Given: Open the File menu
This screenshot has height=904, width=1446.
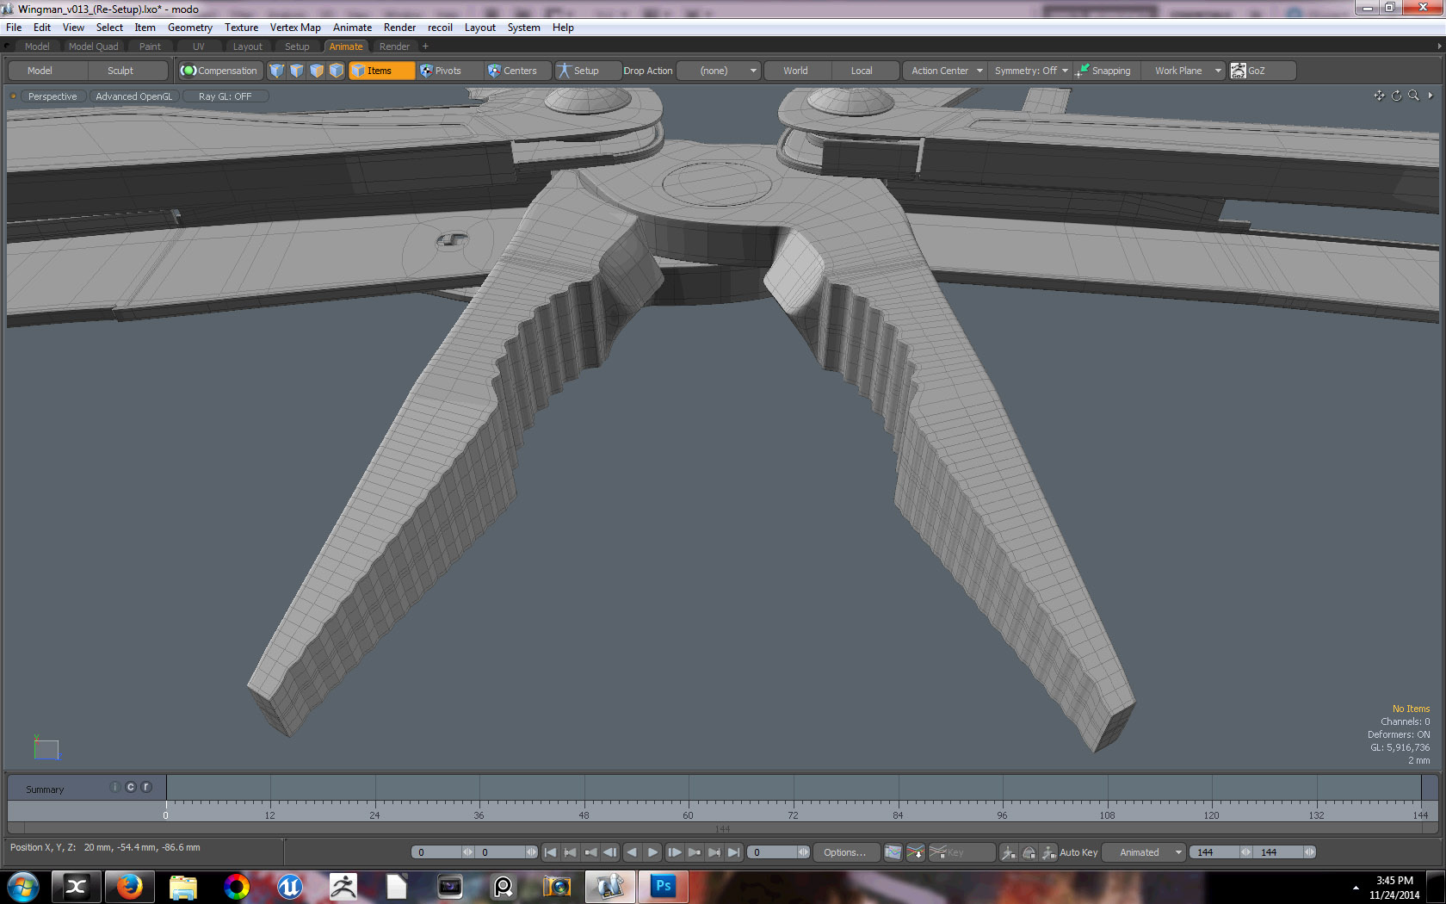Looking at the screenshot, I should pyautogui.click(x=14, y=28).
